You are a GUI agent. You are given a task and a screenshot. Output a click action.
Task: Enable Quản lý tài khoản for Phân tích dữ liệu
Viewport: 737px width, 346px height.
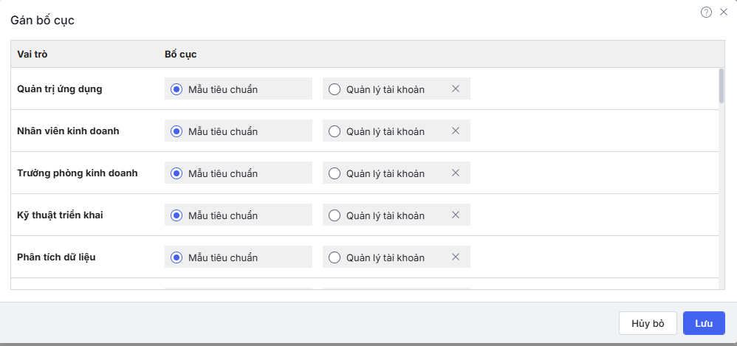pos(335,257)
